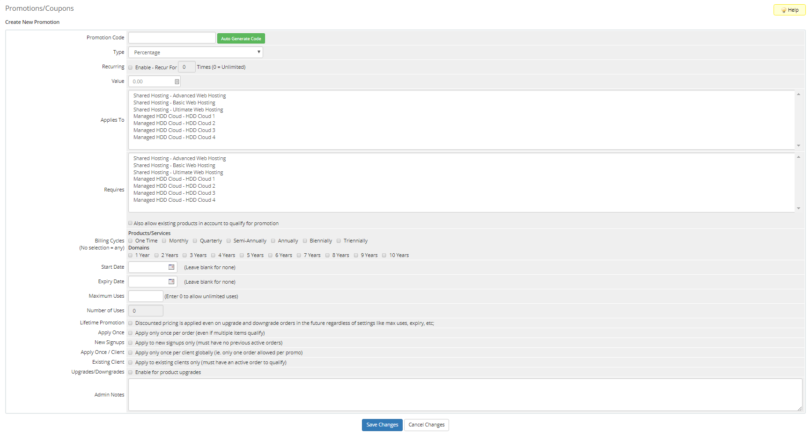
Task: Enable the New Signups only checkbox
Action: pyautogui.click(x=131, y=343)
